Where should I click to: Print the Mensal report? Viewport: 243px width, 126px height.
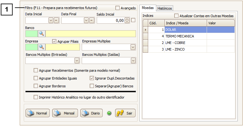[x=65, y=113]
